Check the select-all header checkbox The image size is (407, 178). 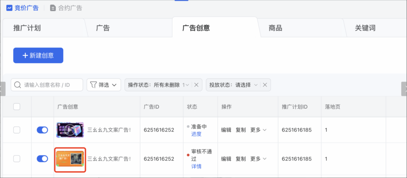pos(17,107)
